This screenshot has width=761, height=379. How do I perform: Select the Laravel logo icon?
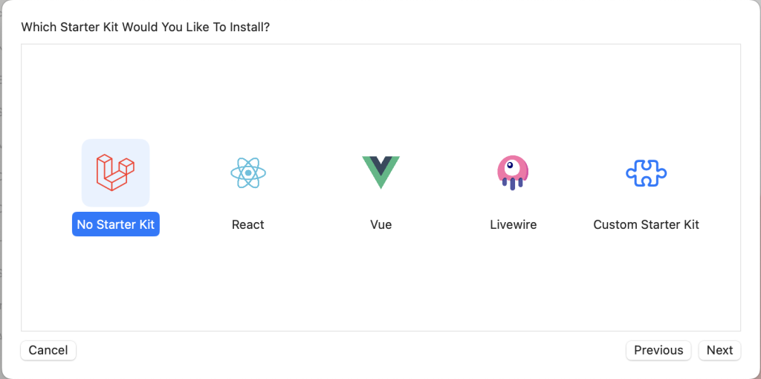pos(115,172)
